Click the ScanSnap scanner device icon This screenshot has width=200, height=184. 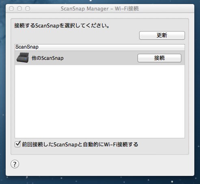[x=23, y=58]
